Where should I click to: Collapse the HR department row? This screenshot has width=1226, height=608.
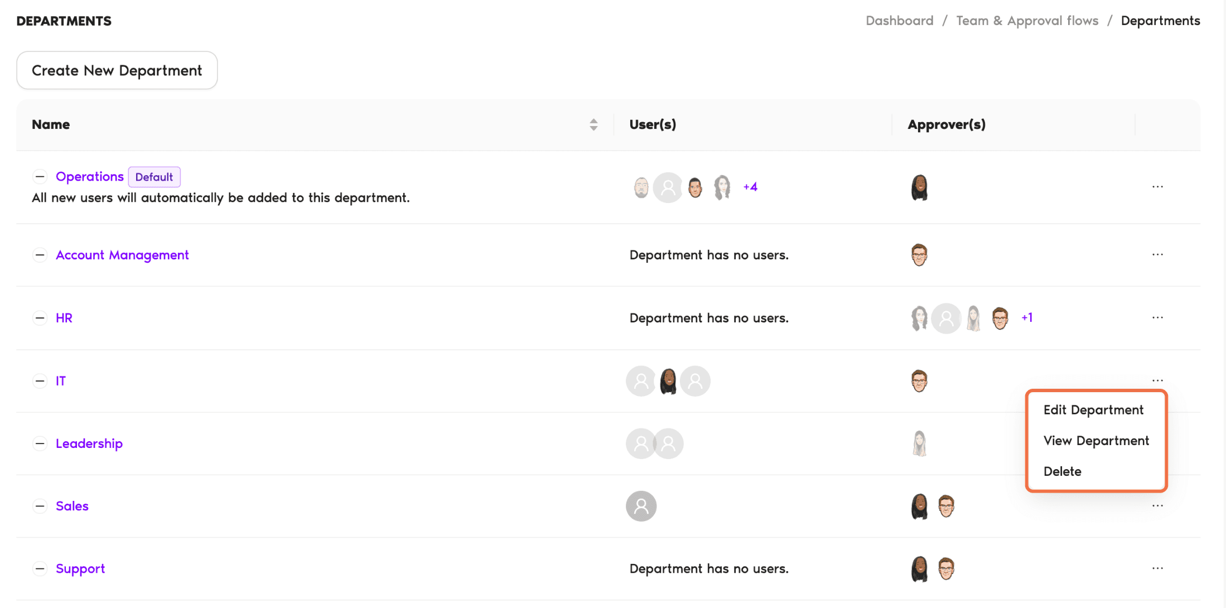[40, 318]
